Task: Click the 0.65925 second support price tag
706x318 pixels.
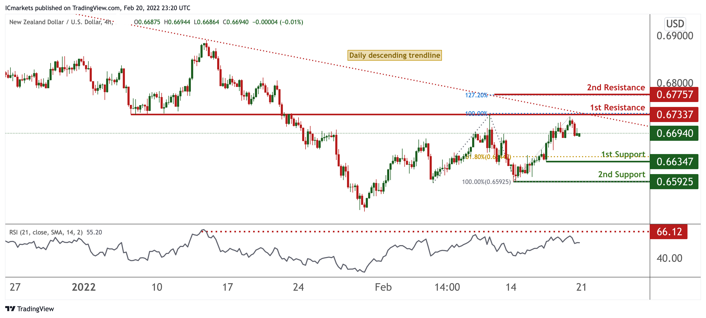Action: pos(674,181)
